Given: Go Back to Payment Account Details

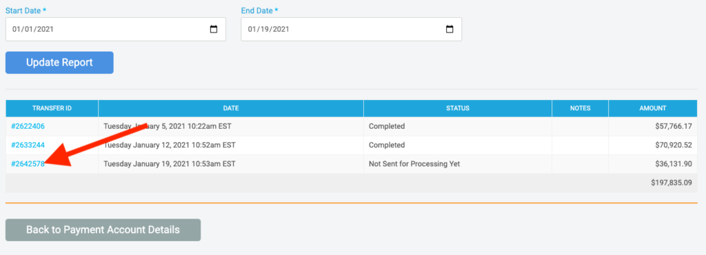Looking at the screenshot, I should coord(103,229).
